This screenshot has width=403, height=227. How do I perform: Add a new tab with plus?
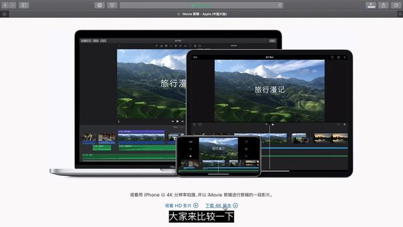click(400, 14)
